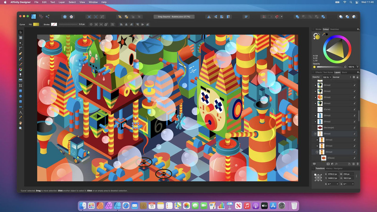
Task: Toggle visibility checkmark on the (Rectangle) layer
Action: coord(354,127)
